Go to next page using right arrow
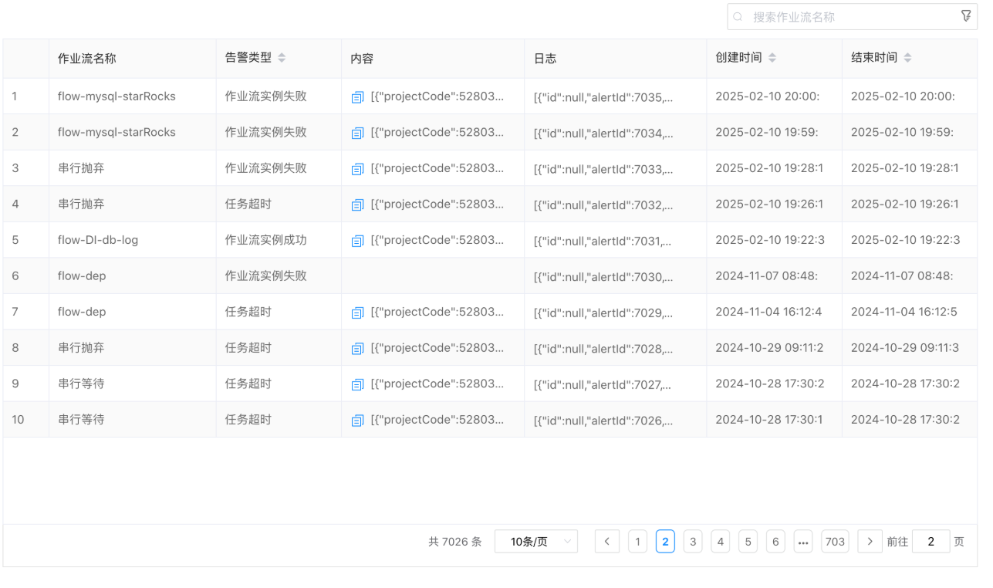Viewport: 993px width, 588px height. point(870,542)
